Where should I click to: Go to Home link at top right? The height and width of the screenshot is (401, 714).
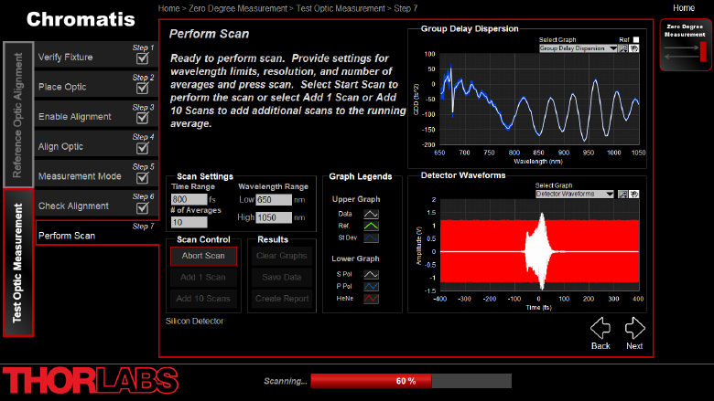[x=683, y=7]
